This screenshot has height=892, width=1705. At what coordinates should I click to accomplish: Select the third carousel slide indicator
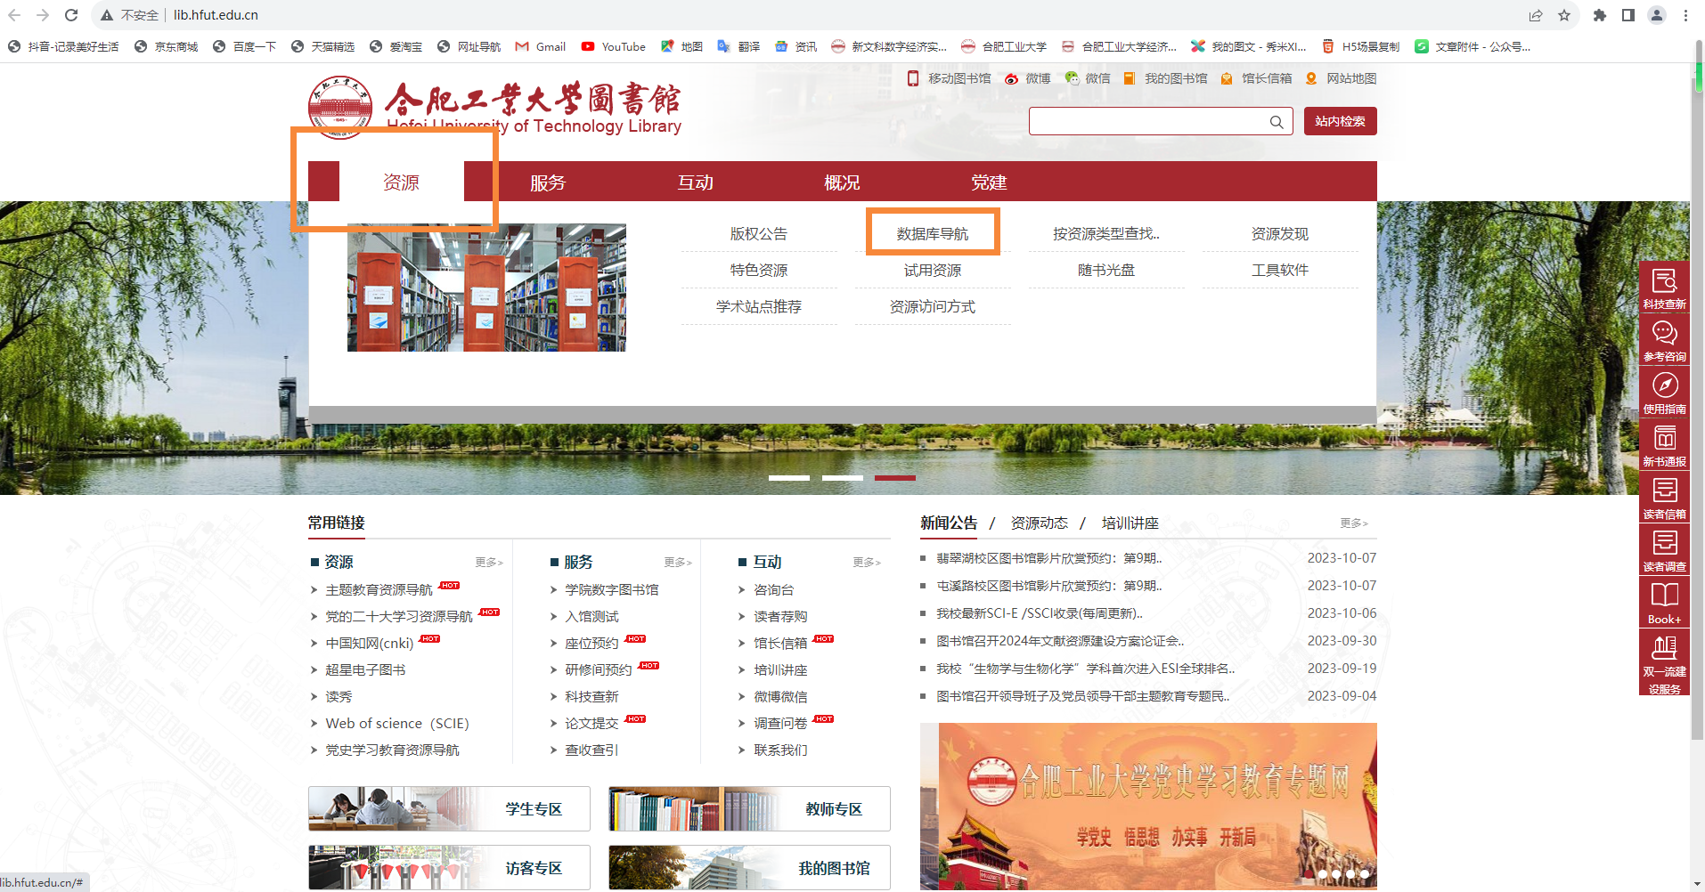click(x=894, y=478)
